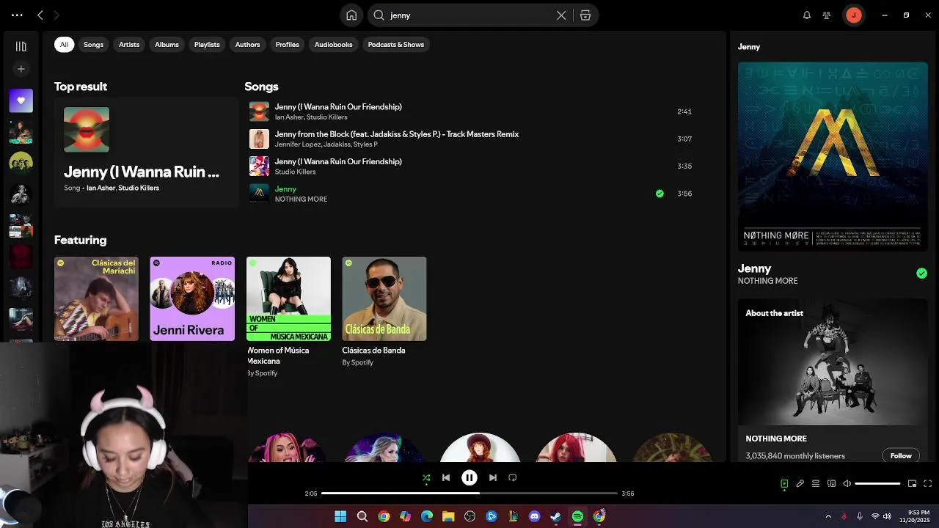
Task: Open Clásicas de Banda playlist
Action: pos(384,298)
